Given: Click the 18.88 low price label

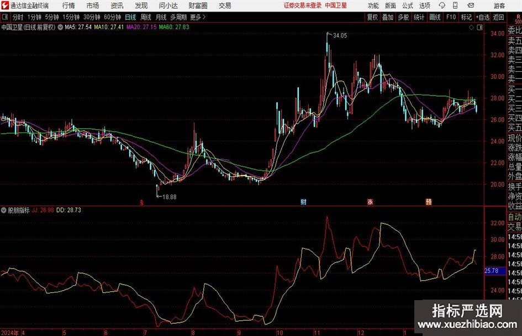Looking at the screenshot, I should click(169, 197).
